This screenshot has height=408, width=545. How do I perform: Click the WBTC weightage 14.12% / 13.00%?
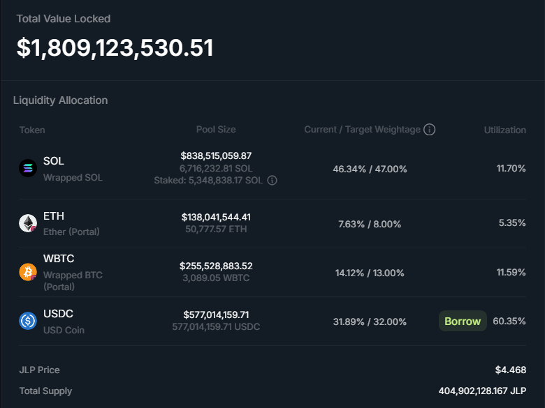click(x=370, y=273)
